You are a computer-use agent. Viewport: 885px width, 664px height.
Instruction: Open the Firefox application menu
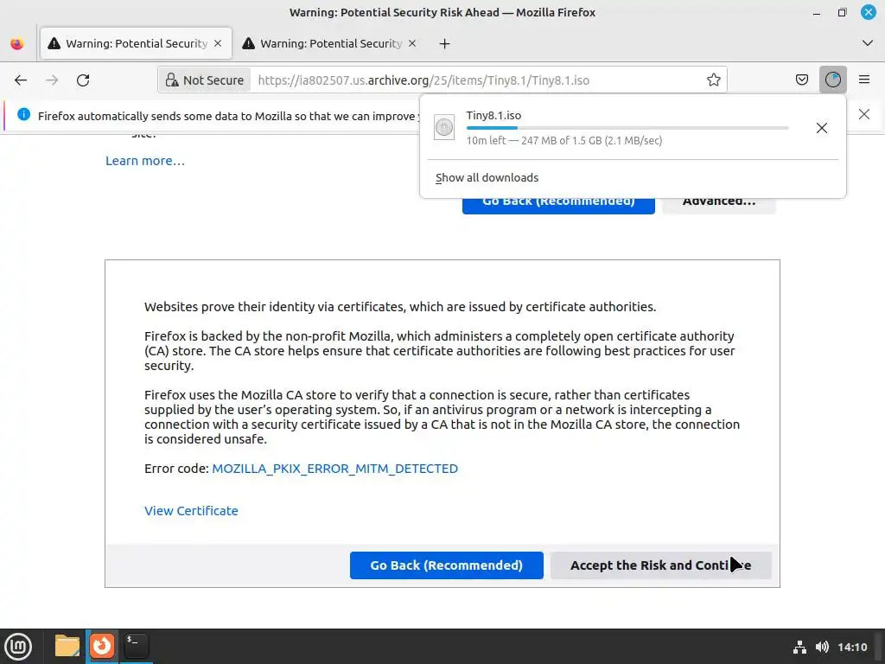pos(864,80)
